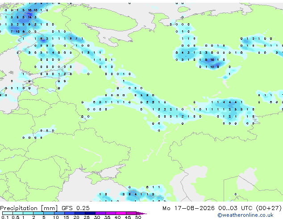Click the 25–30 mm dark navy legend box
The image size is (283, 219).
(90, 213)
